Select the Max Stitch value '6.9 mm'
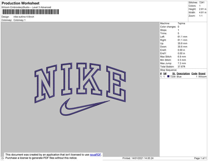 [182, 57]
